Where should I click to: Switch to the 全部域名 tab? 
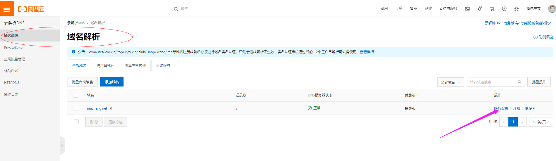[79, 65]
